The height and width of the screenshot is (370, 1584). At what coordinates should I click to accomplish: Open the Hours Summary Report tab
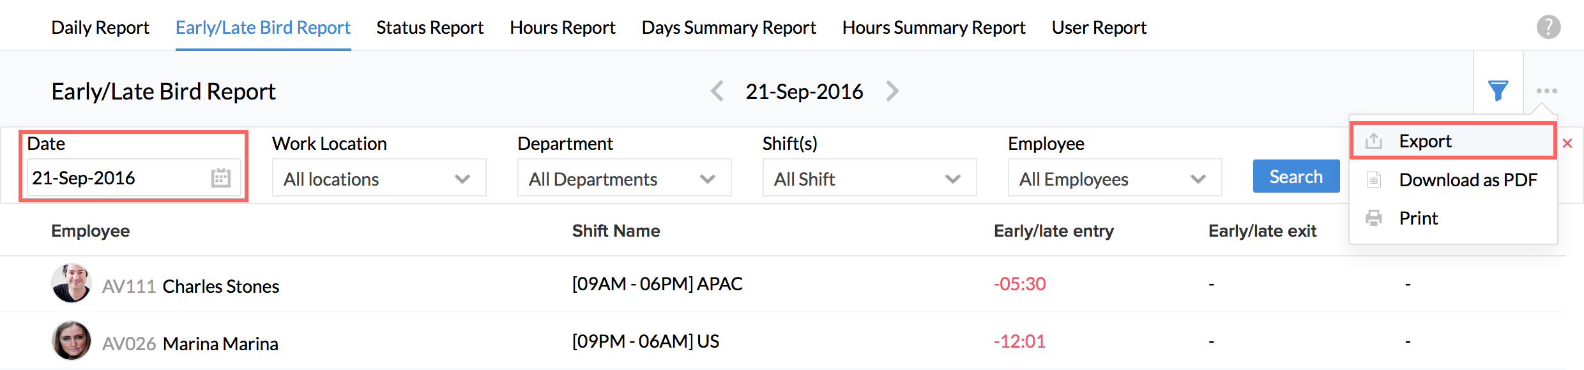pyautogui.click(x=934, y=27)
